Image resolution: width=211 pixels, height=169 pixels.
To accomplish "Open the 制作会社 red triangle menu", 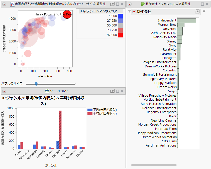I will [134, 12].
